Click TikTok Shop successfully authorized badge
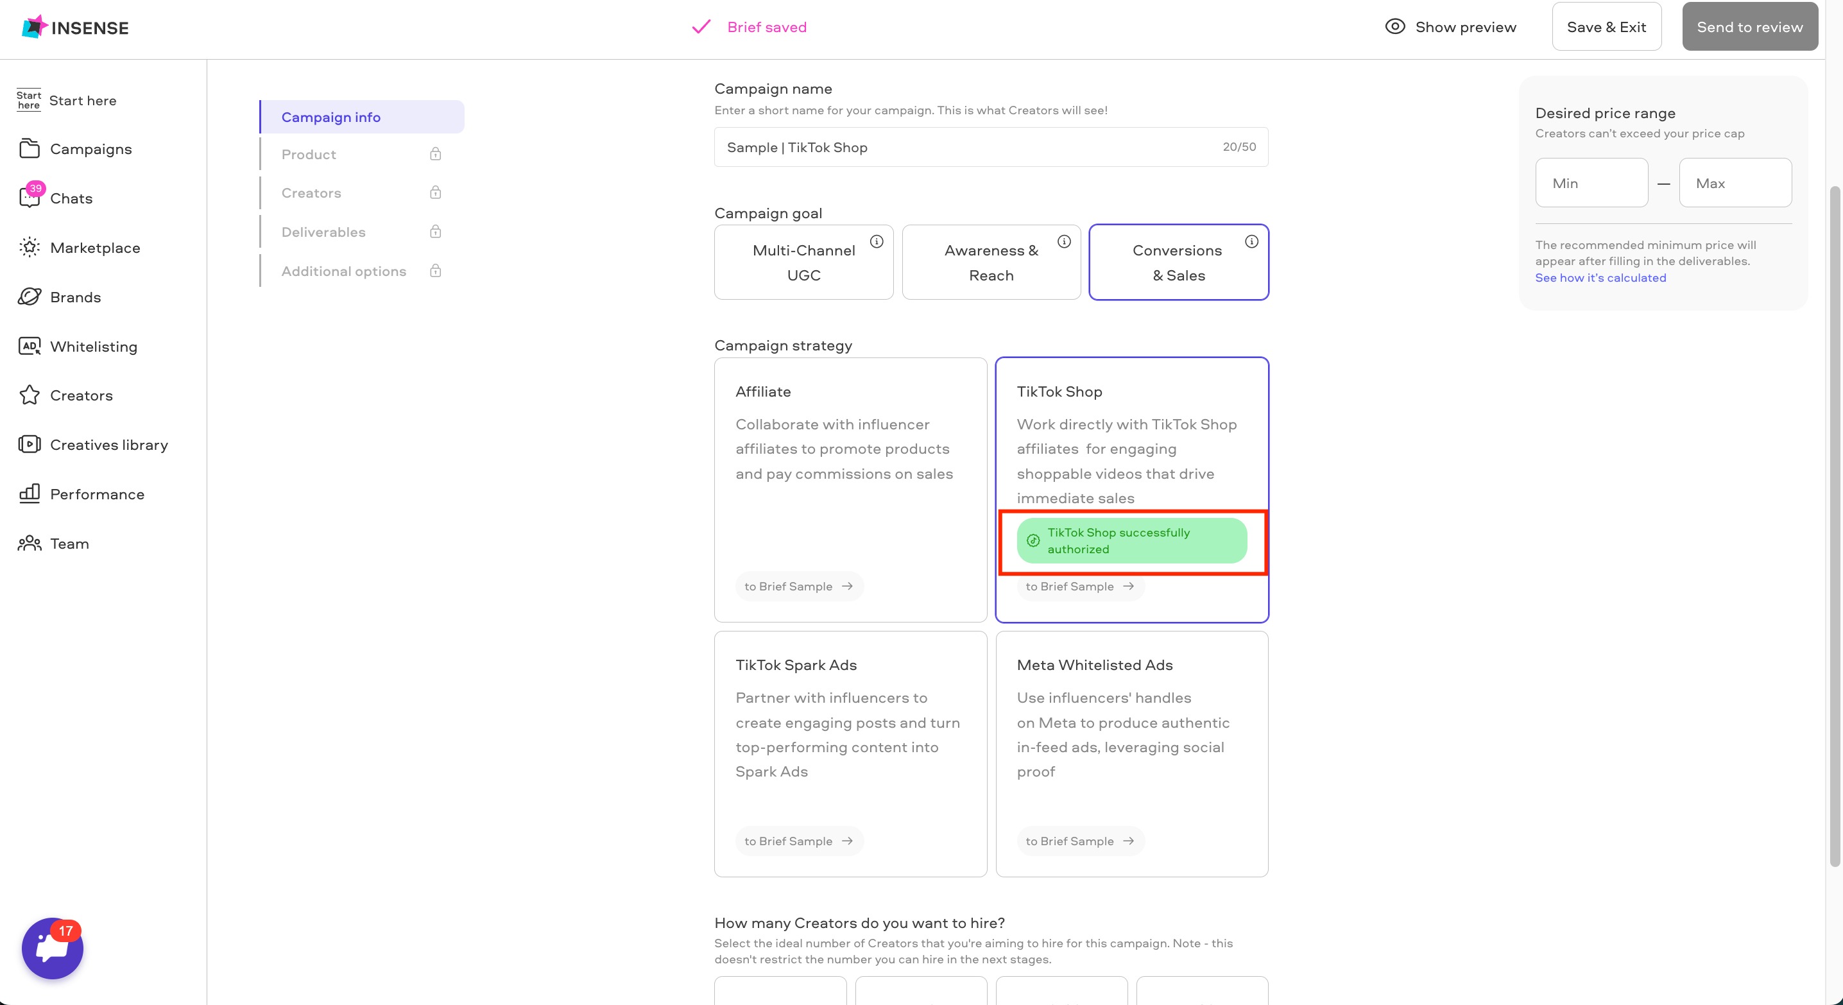1843x1005 pixels. tap(1131, 540)
